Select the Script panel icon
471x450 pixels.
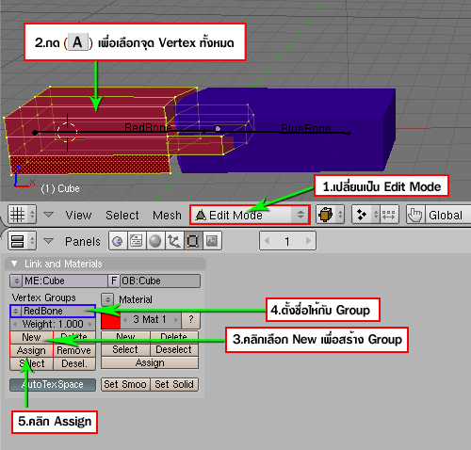click(137, 241)
